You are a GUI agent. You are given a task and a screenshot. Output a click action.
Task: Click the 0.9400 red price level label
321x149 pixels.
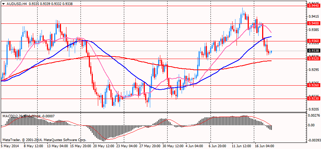314,23
